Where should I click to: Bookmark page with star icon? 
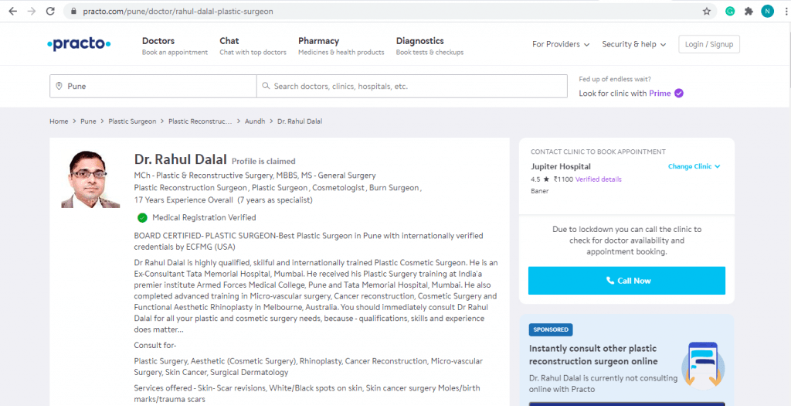tap(706, 12)
